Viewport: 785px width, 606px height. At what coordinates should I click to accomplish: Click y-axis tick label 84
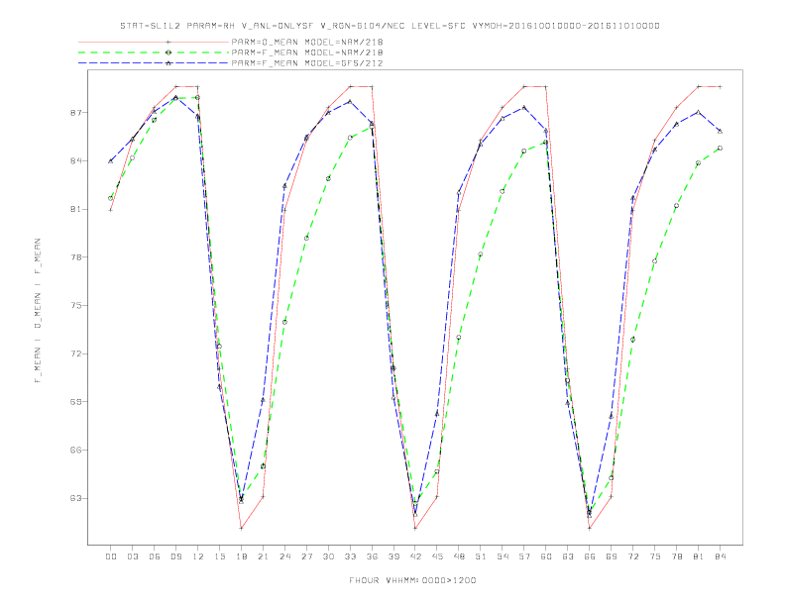point(75,161)
